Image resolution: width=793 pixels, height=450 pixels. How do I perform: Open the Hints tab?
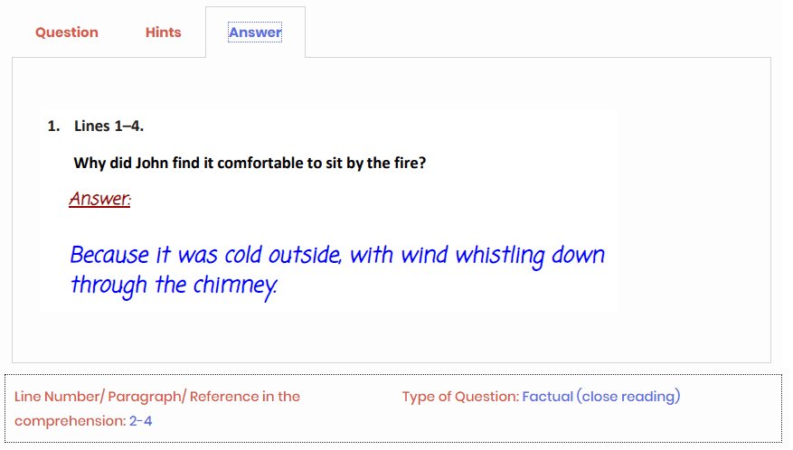(x=163, y=33)
